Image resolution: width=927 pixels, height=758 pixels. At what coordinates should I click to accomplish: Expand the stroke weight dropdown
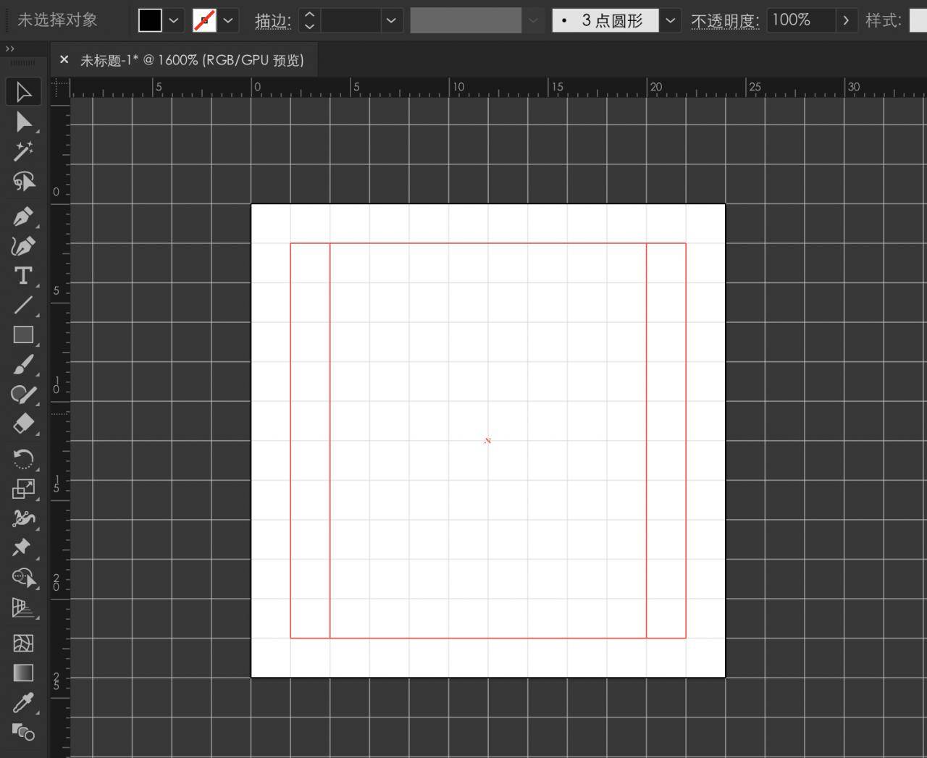391,20
